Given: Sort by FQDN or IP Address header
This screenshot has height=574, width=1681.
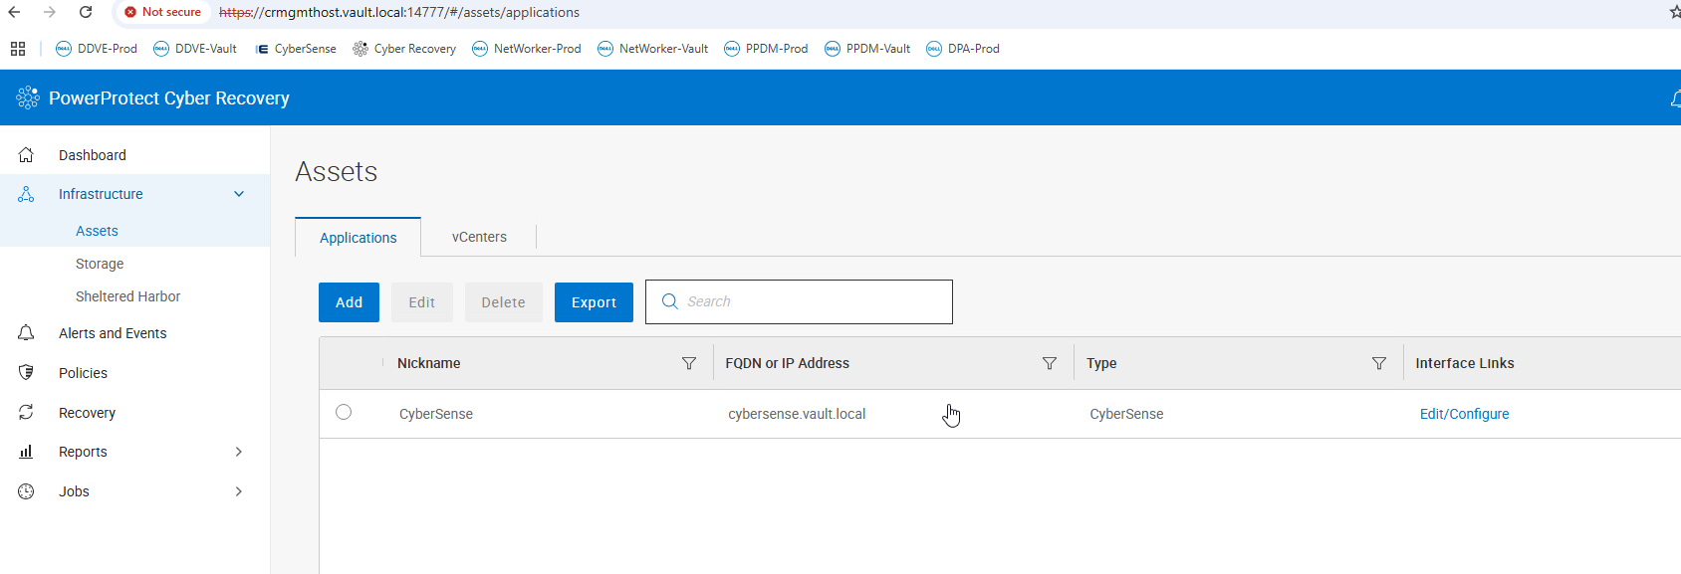Looking at the screenshot, I should coord(788,363).
